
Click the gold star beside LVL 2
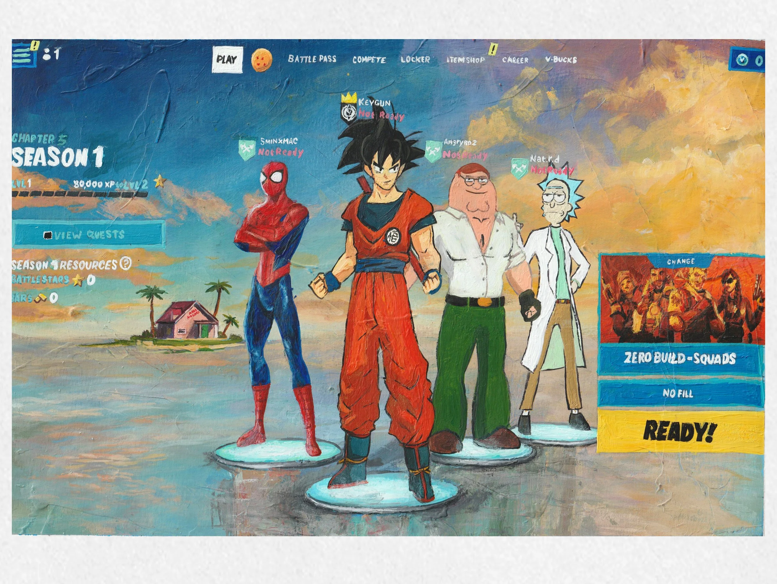(x=160, y=181)
